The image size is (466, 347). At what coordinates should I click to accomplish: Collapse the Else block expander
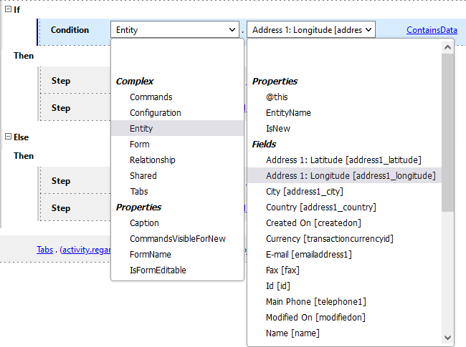click(8, 137)
